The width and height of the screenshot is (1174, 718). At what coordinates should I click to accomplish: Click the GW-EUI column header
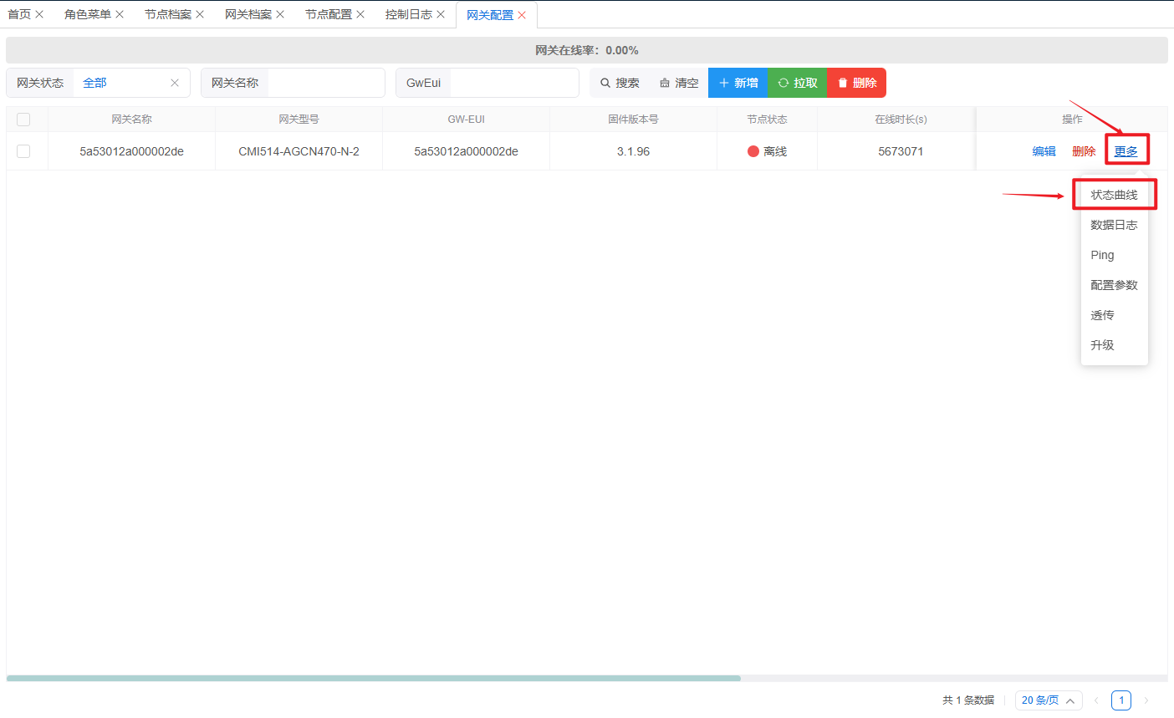(467, 120)
